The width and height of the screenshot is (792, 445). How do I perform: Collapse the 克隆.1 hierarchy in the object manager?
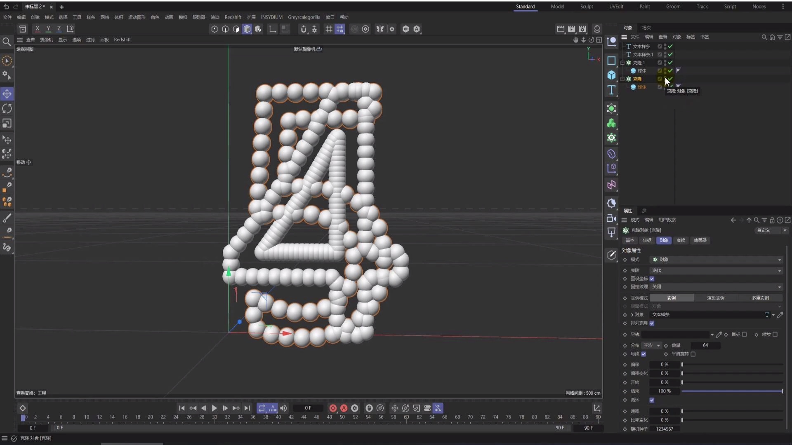(623, 63)
